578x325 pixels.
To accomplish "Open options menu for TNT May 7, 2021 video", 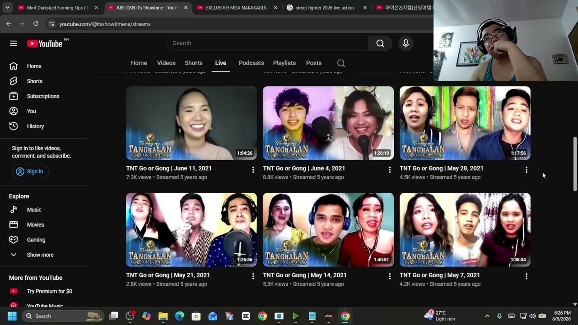I will [526, 276].
